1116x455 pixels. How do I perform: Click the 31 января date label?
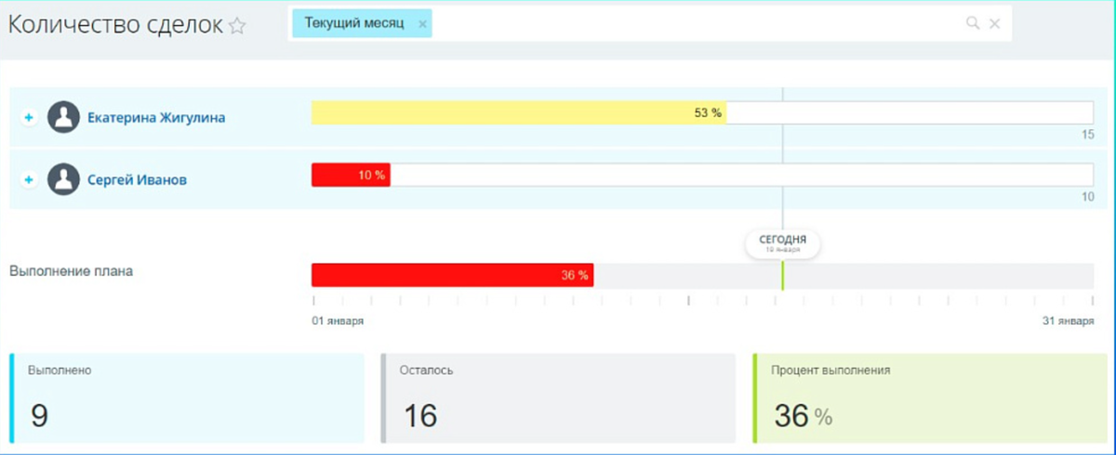(1068, 320)
